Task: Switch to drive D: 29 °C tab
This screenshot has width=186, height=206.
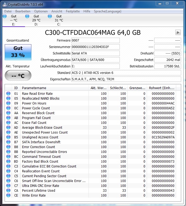Action: [36, 20]
